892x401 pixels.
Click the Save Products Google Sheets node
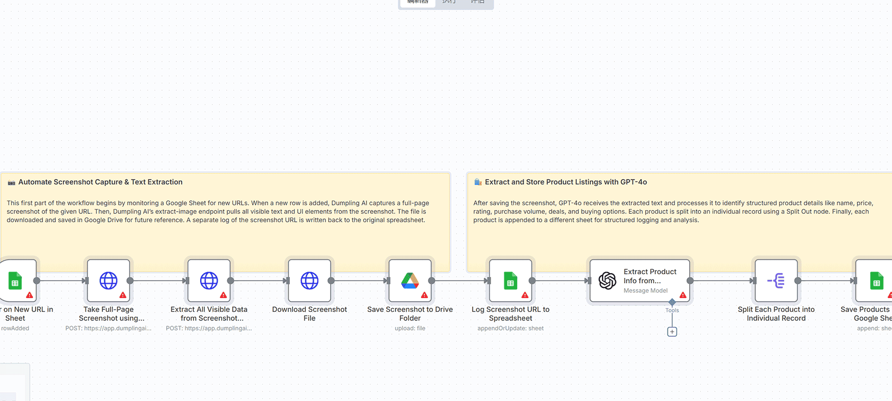(x=875, y=280)
